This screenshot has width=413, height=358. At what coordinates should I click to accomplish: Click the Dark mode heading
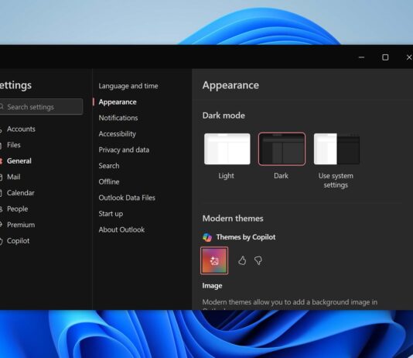tap(224, 115)
